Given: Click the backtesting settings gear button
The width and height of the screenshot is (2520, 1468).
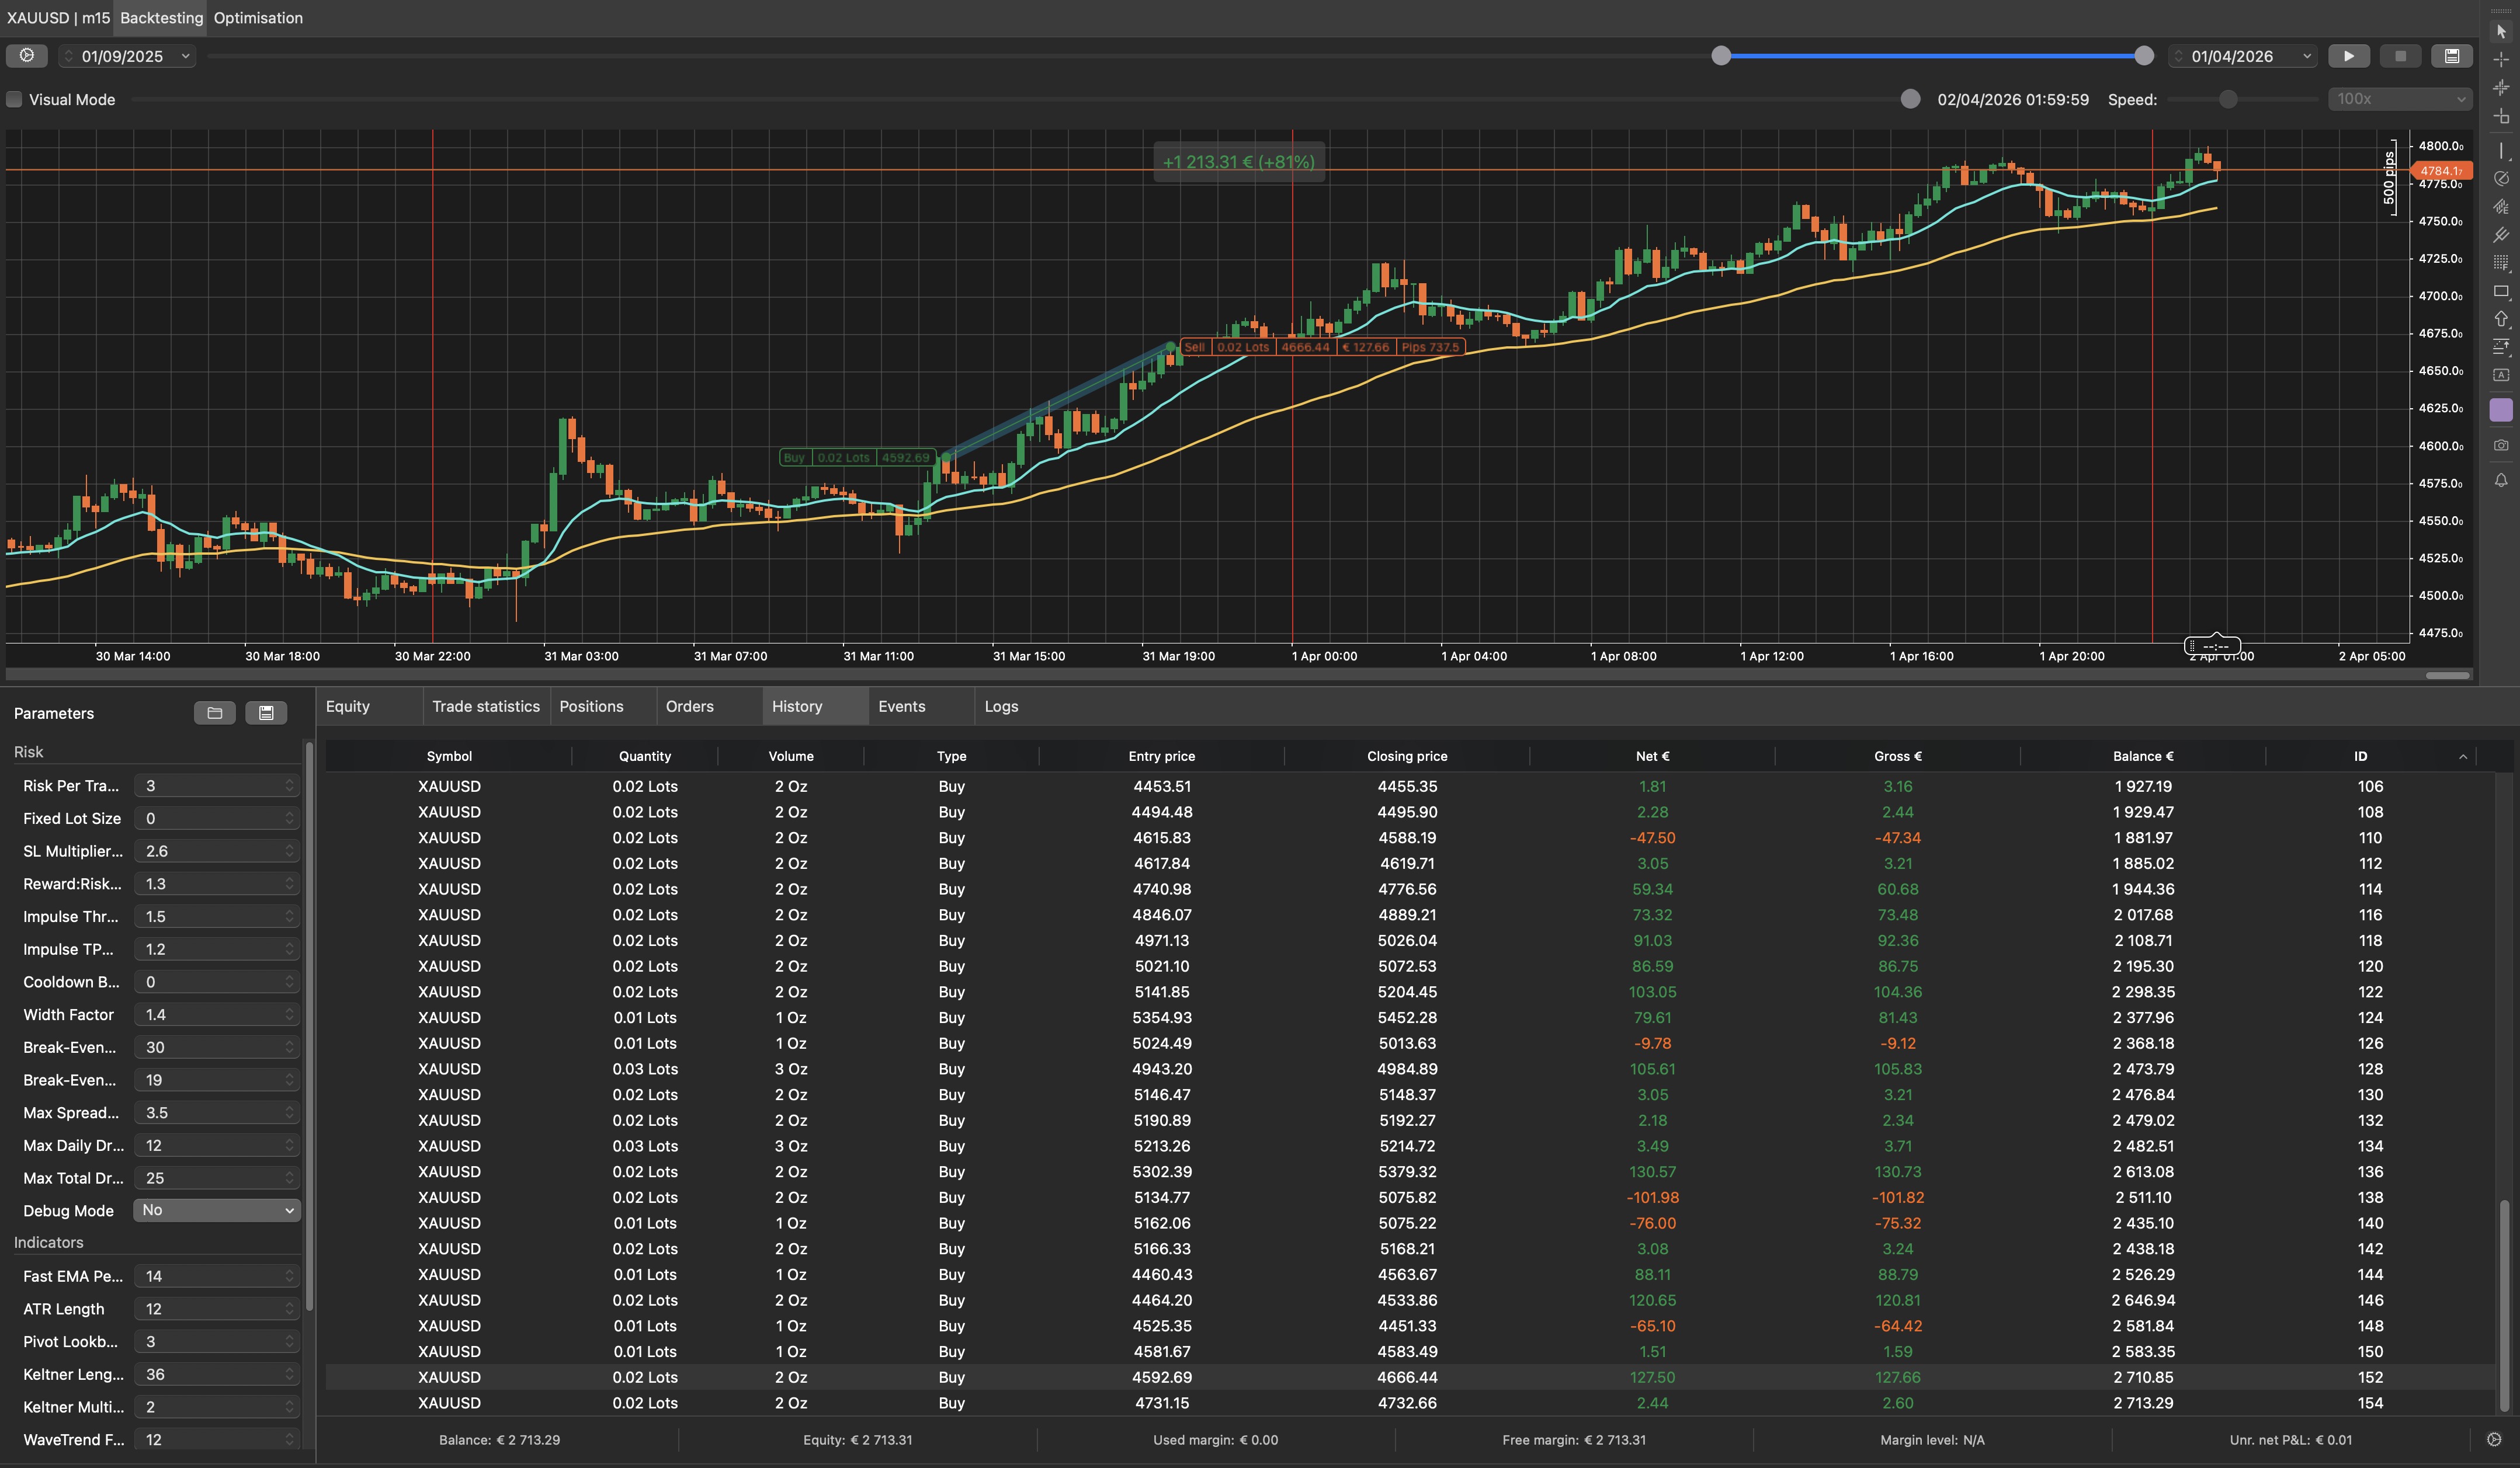Looking at the screenshot, I should click(27, 56).
